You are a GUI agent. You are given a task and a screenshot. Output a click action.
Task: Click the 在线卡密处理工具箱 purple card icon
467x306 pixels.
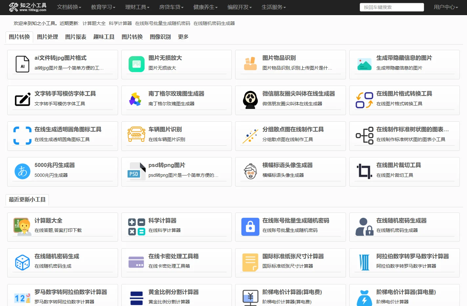click(x=136, y=262)
